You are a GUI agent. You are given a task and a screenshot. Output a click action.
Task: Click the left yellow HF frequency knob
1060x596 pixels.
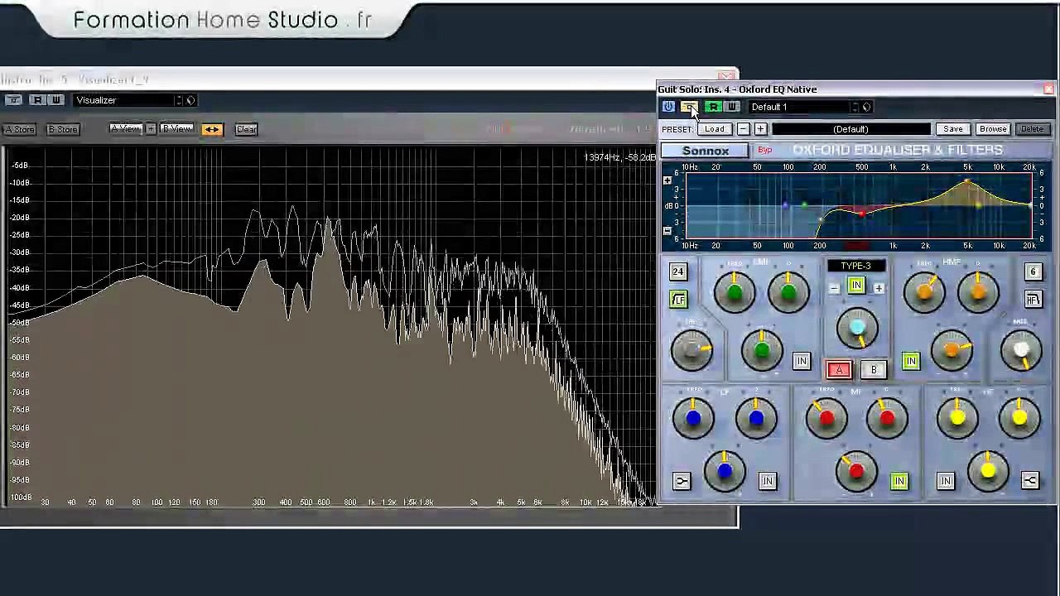(x=957, y=419)
